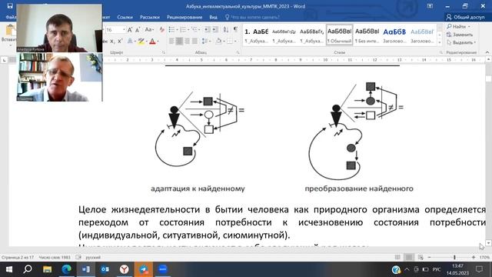Increase paragraph indent
This screenshot has height=277, width=492.
[x=215, y=30]
